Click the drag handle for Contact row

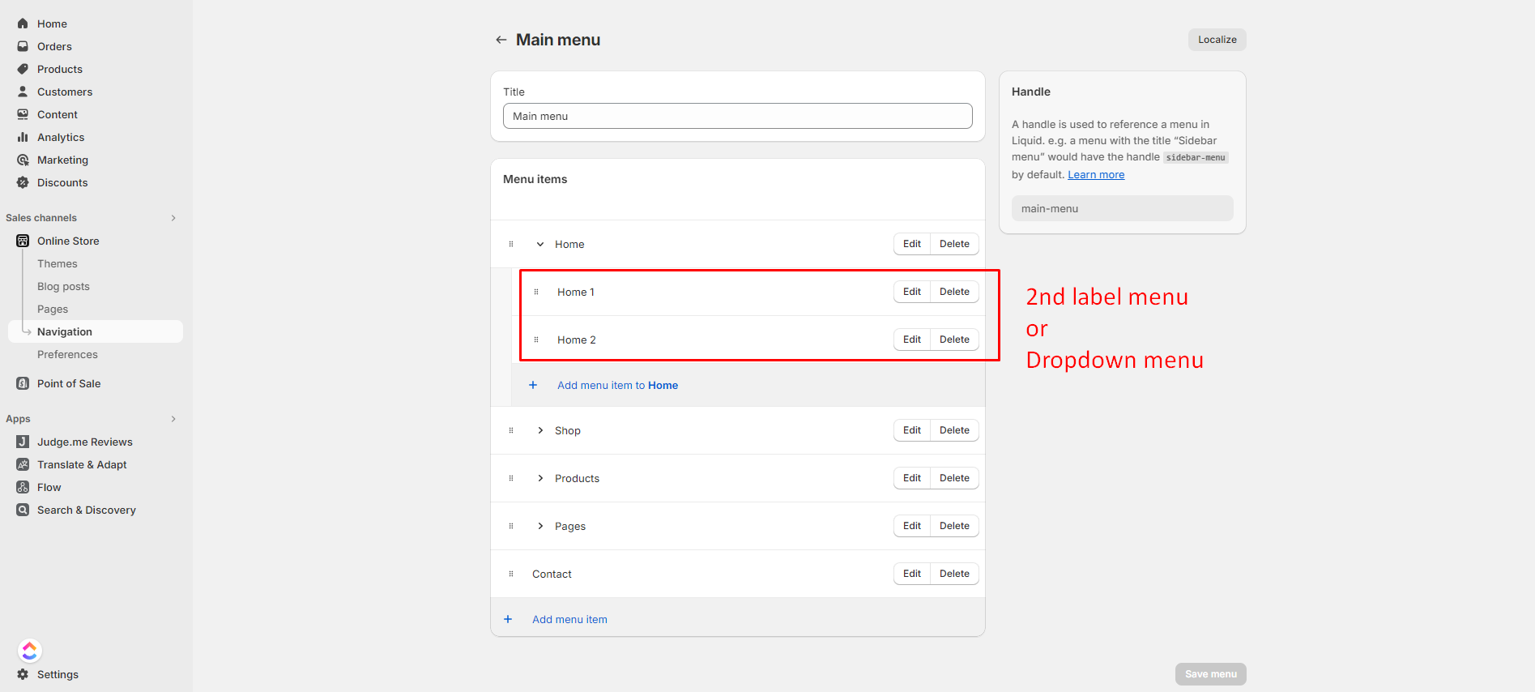click(511, 574)
